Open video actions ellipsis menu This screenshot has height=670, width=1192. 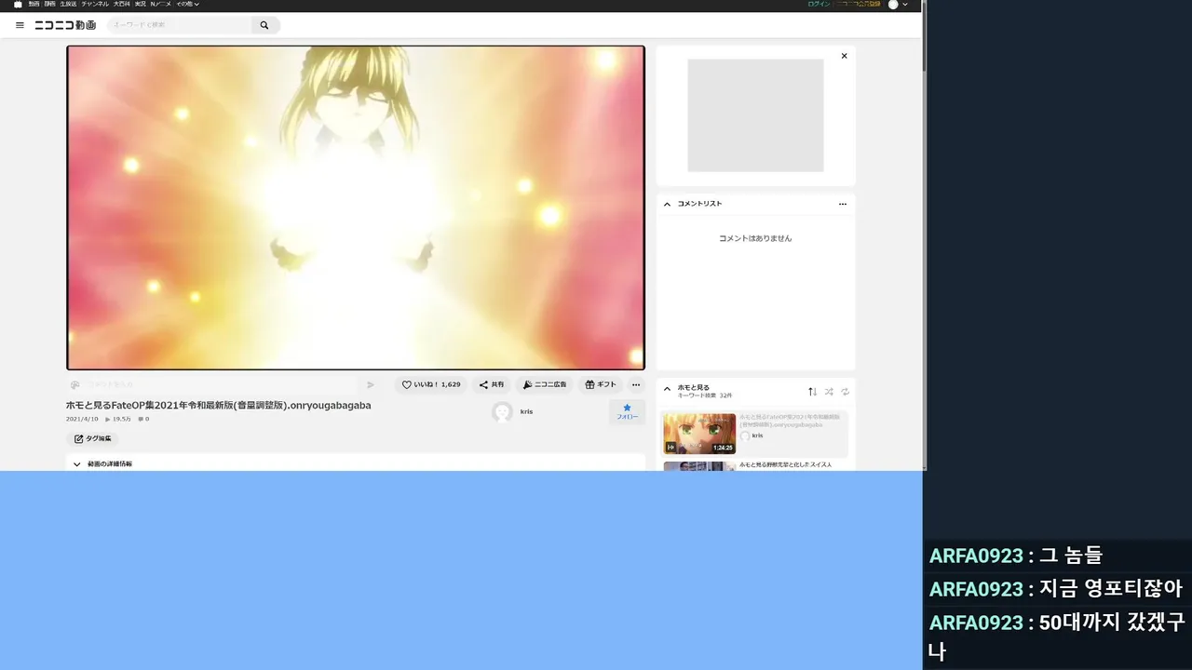pyautogui.click(x=636, y=384)
